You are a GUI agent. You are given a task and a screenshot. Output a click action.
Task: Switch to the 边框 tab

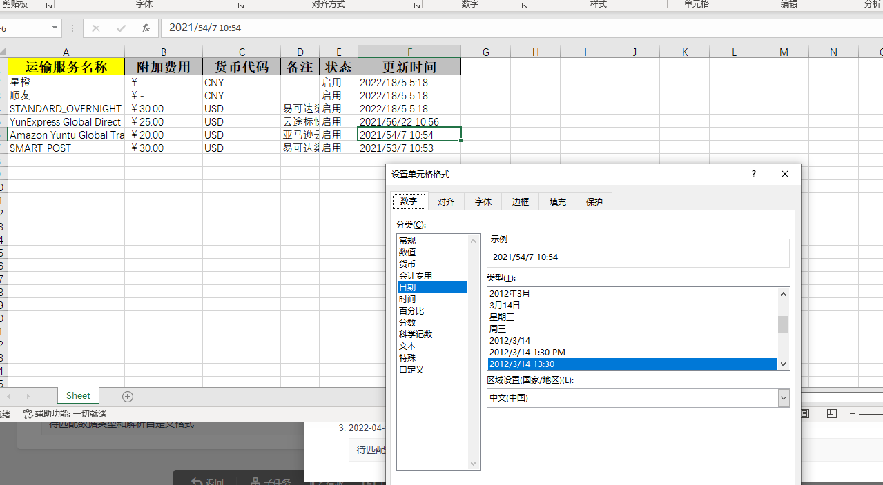pos(520,201)
